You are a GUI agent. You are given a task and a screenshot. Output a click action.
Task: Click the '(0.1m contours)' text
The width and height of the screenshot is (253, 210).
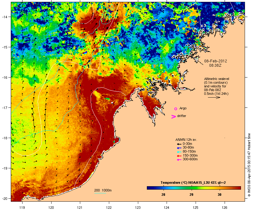point(216,82)
